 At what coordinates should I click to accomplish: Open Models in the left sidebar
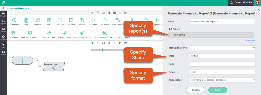coord(3,30)
